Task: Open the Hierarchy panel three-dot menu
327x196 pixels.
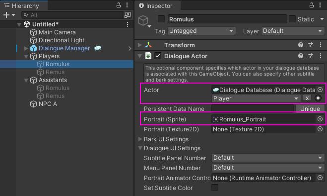Action: pos(127,5)
